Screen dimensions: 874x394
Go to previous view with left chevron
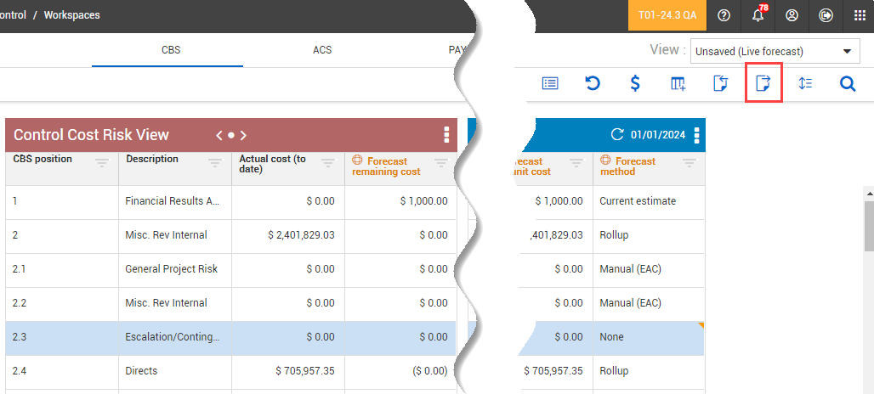pos(219,135)
